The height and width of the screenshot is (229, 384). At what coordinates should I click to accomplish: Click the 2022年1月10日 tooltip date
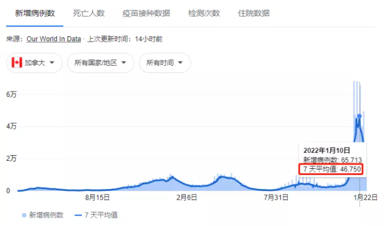pyautogui.click(x=327, y=150)
